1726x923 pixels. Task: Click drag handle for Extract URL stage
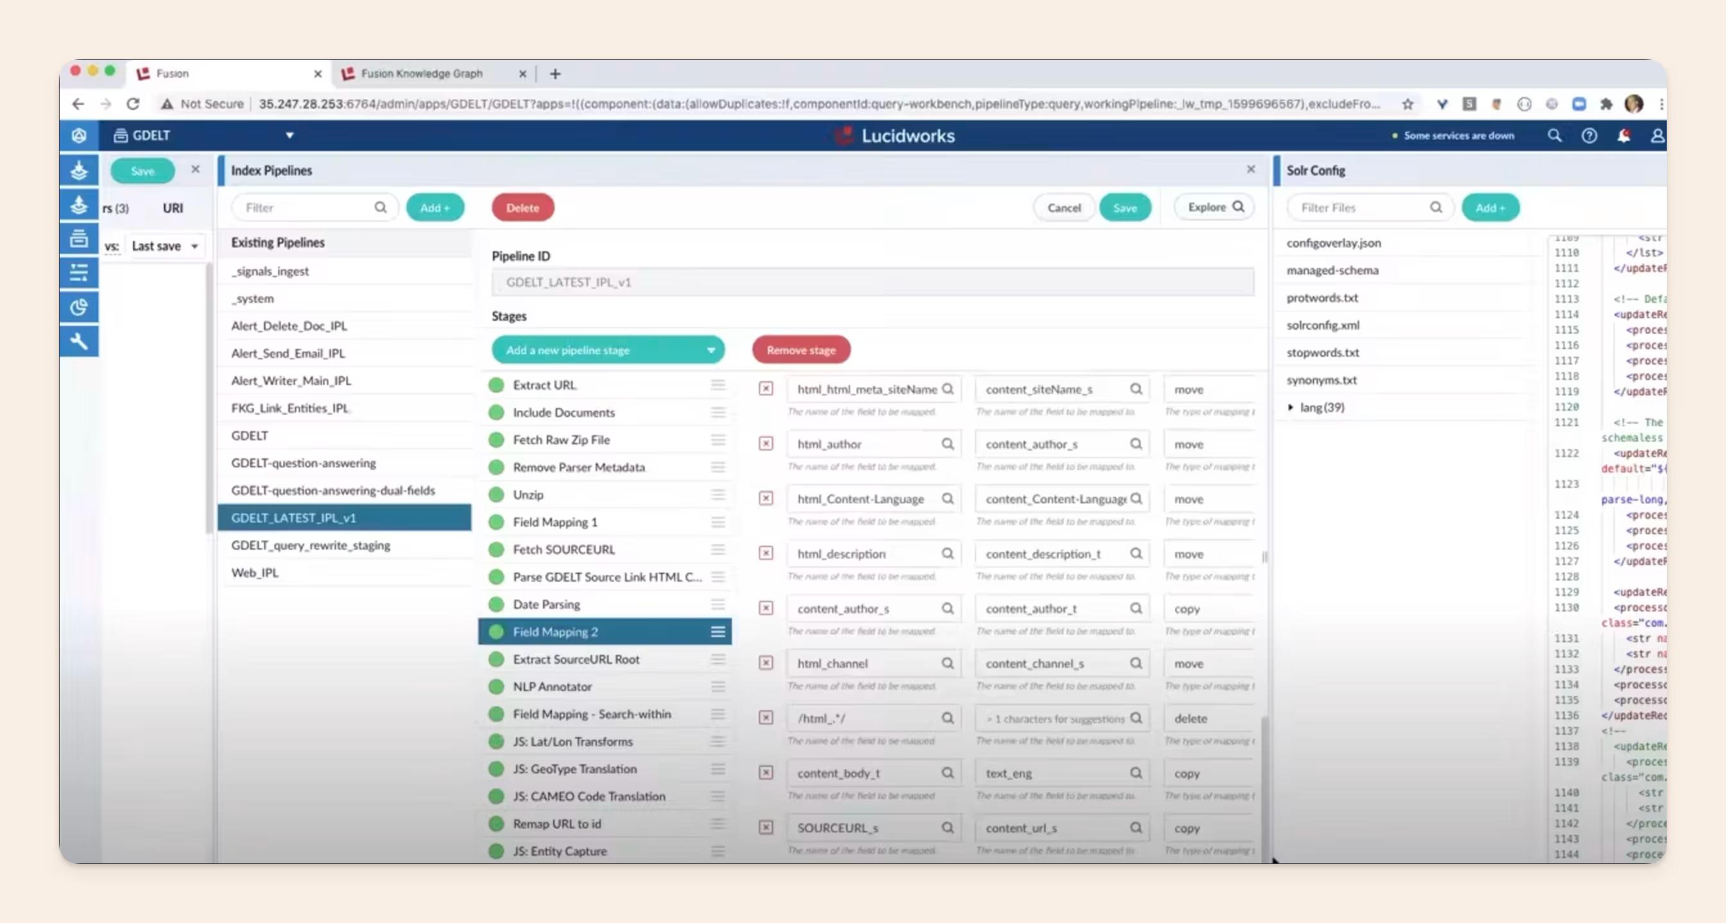click(x=718, y=385)
